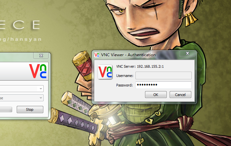Focus the Password input field
231x146 pixels.
tap(163, 85)
